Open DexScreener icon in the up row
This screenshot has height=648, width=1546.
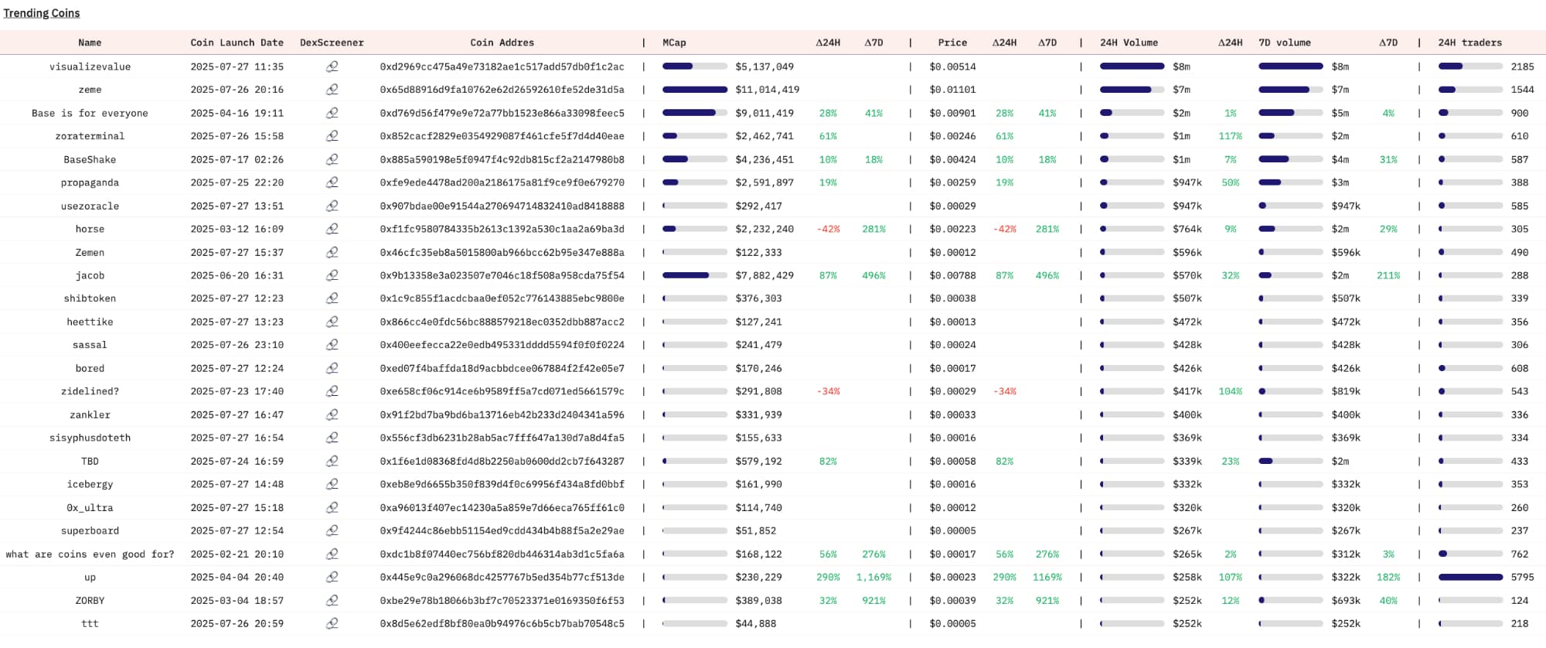332,577
